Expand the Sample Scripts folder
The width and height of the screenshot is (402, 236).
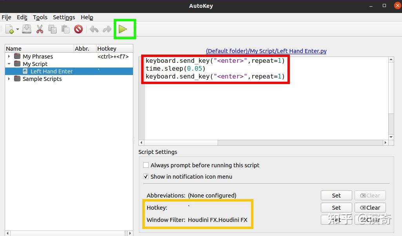[x=9, y=79]
